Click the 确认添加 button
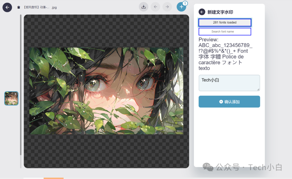 (229, 102)
